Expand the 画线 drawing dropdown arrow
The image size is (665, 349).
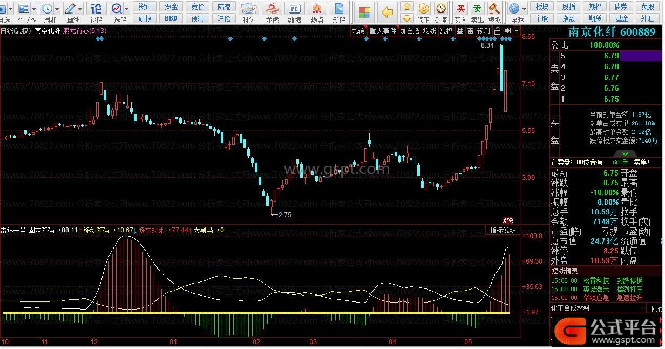coord(80,9)
